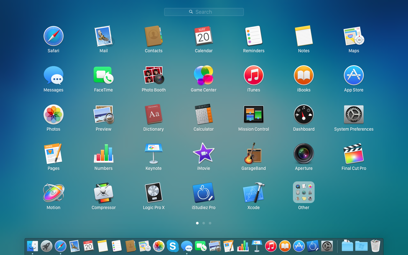The height and width of the screenshot is (255, 408).
Task: Open Notes from the Dock
Action: (103, 246)
